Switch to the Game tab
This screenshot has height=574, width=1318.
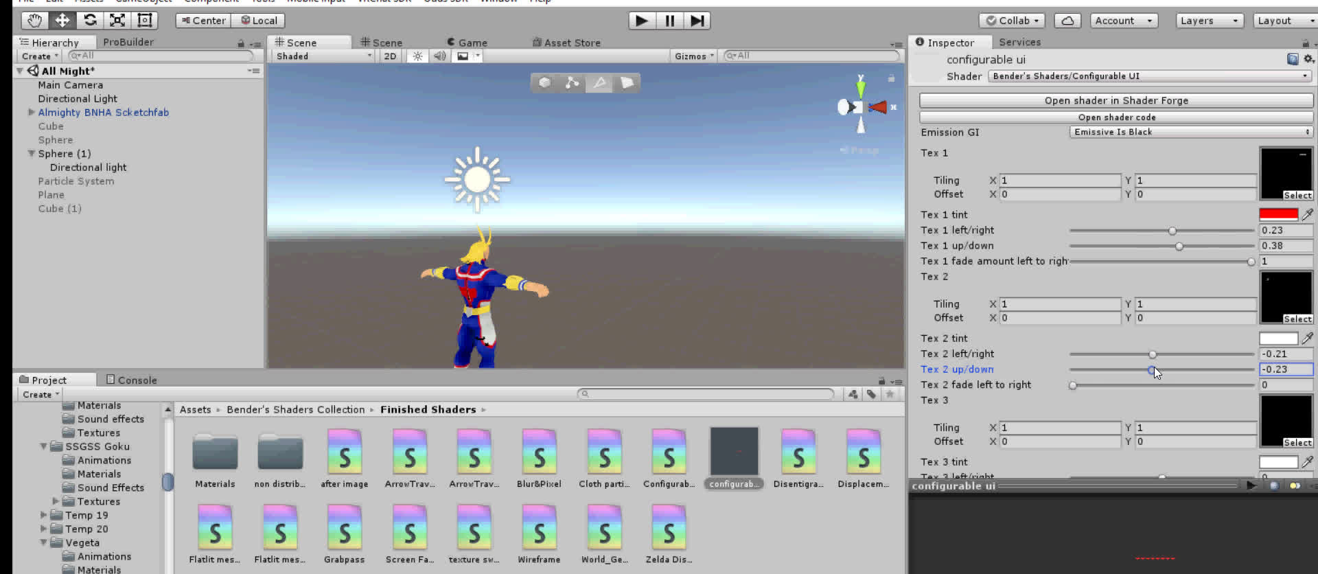467,43
